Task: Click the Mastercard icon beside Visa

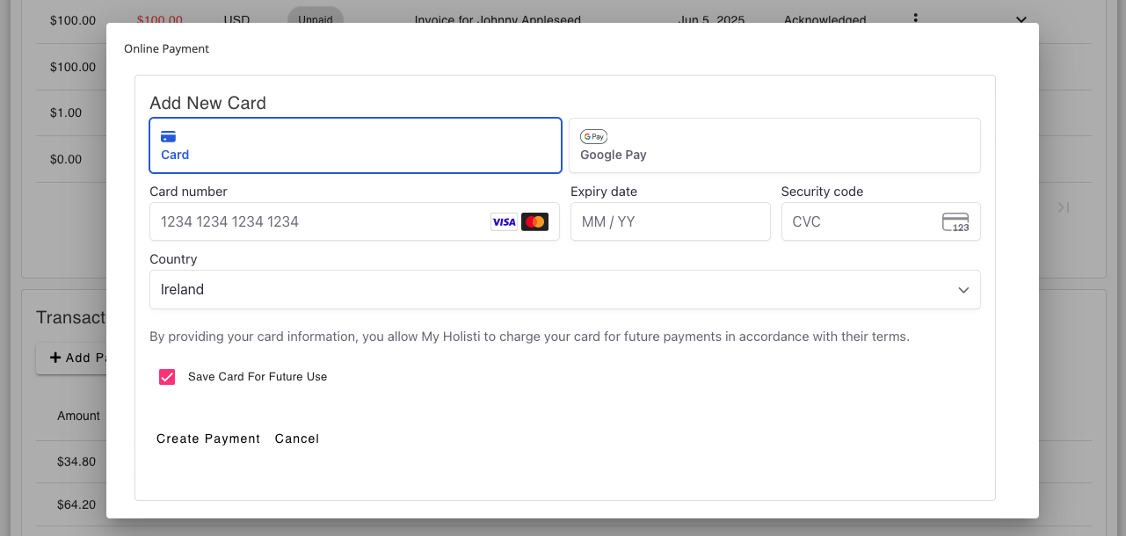Action: [x=535, y=221]
